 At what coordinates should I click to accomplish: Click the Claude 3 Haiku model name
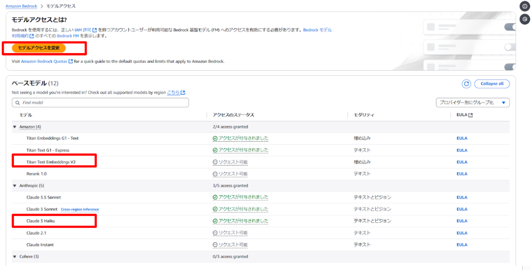click(x=41, y=221)
